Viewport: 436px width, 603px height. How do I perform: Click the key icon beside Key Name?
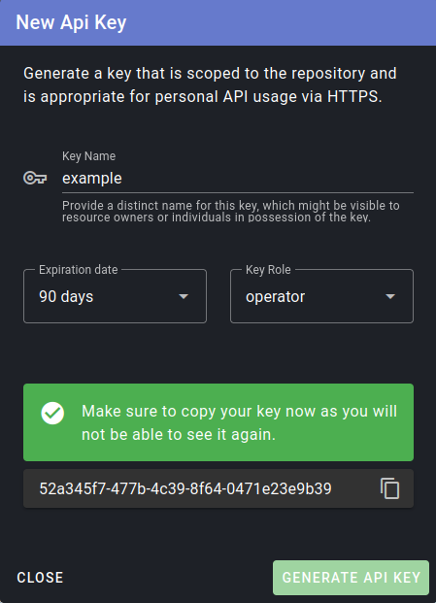tap(35, 178)
